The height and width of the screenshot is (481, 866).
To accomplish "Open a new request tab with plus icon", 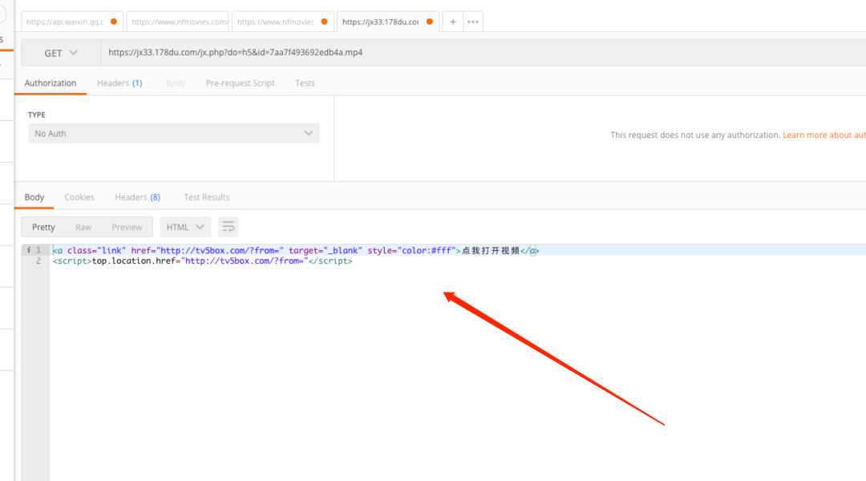I will pos(453,22).
